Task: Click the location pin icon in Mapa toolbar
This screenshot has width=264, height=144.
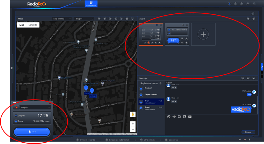Action: [x=99, y=18]
